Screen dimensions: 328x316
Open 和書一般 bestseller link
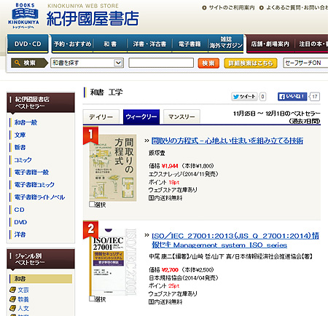[26, 122]
